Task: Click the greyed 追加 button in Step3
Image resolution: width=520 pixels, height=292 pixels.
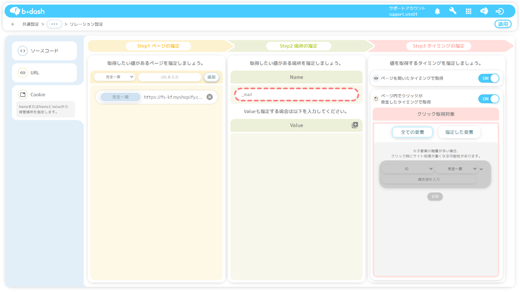Action: click(435, 196)
